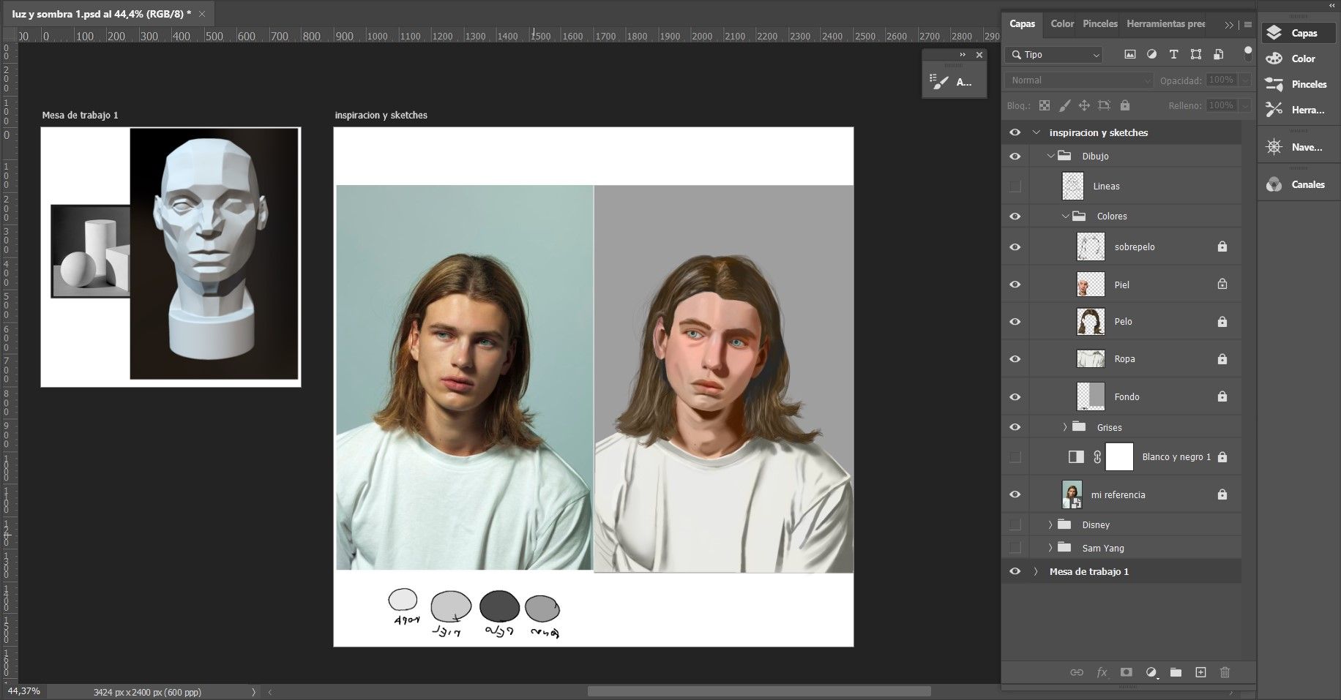1341x700 pixels.
Task: Click the adjustment layer filter icon
Action: pos(1151,54)
